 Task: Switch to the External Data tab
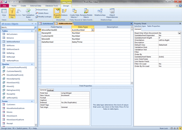(36, 6)
